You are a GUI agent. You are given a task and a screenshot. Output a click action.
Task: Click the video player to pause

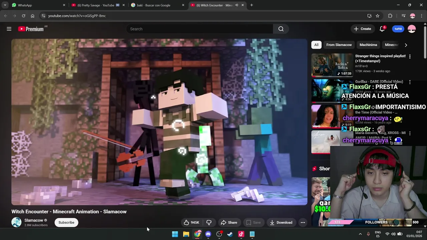point(159,122)
